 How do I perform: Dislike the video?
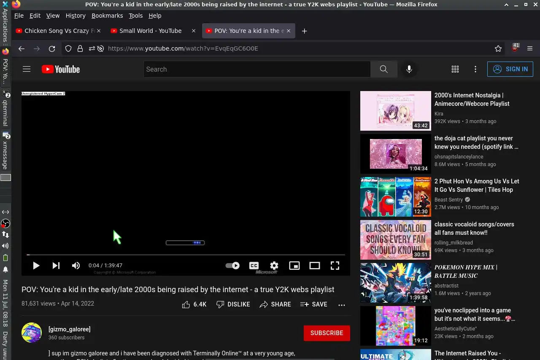click(233, 304)
